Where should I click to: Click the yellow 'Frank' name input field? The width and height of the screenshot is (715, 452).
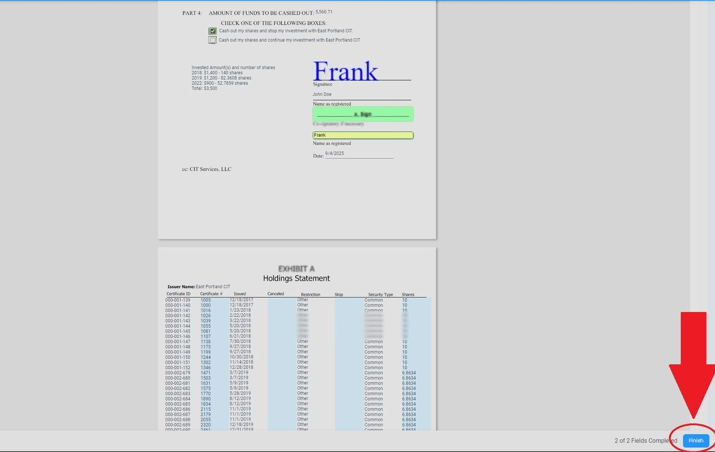click(363, 135)
